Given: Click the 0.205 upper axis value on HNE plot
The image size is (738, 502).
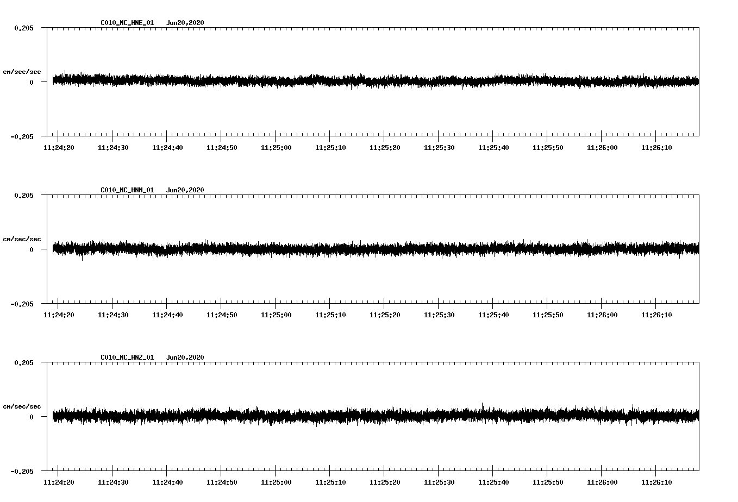Looking at the screenshot, I should [23, 28].
